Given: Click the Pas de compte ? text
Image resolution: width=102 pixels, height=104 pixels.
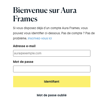Looking at the screenshot, I should coord(73,33).
